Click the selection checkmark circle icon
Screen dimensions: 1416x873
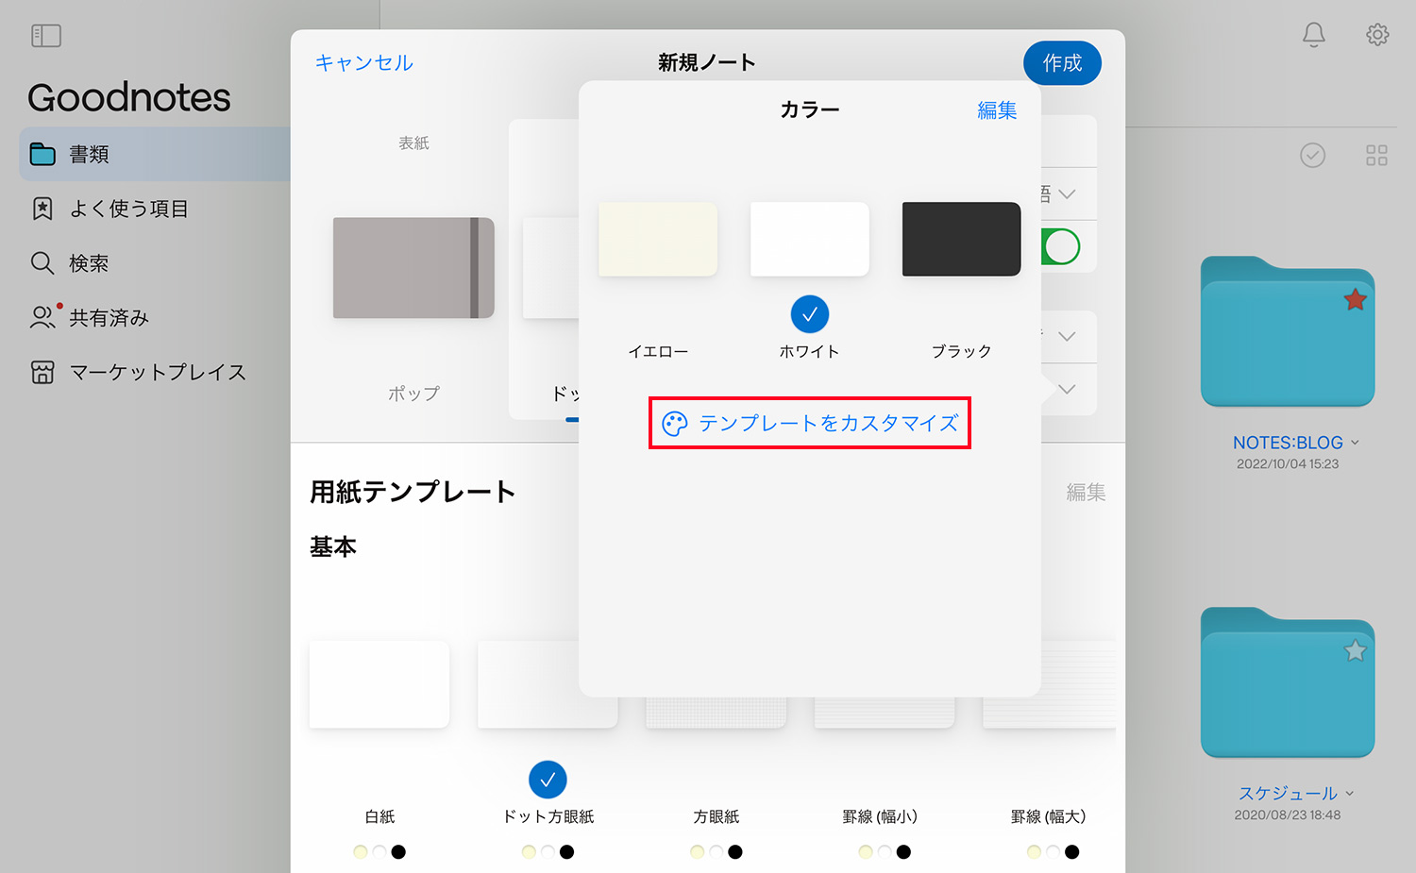click(1312, 155)
